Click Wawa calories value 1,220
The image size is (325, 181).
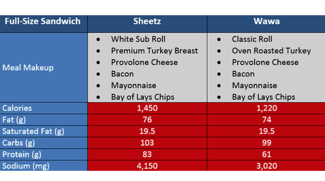266,108
